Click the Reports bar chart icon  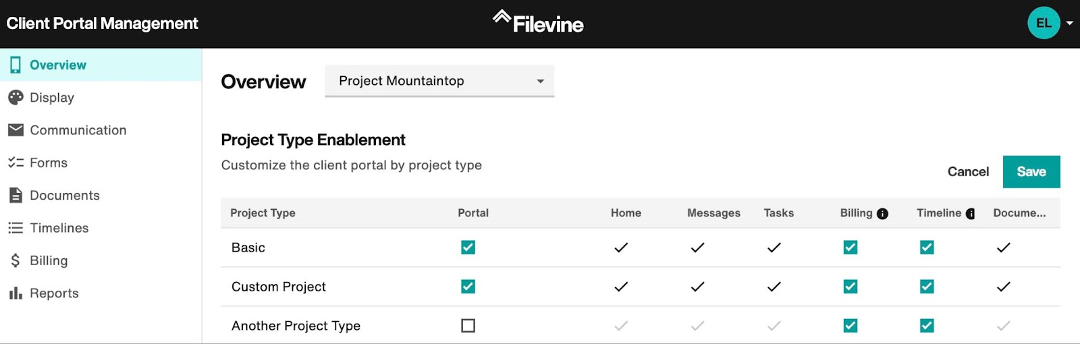pyautogui.click(x=16, y=293)
